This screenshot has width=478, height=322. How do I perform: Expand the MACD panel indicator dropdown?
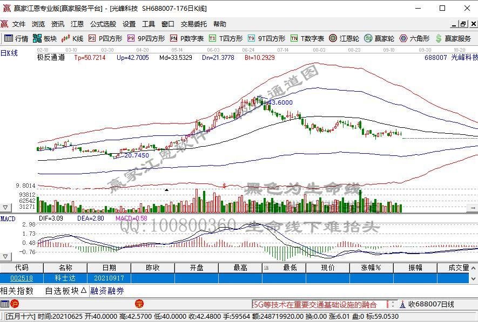click(5, 257)
